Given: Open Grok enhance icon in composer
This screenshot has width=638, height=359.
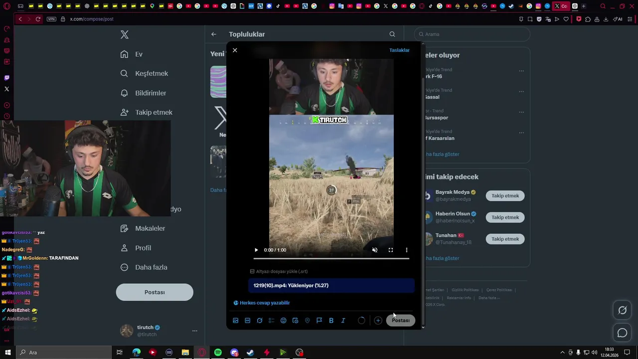Looking at the screenshot, I should [260, 321].
